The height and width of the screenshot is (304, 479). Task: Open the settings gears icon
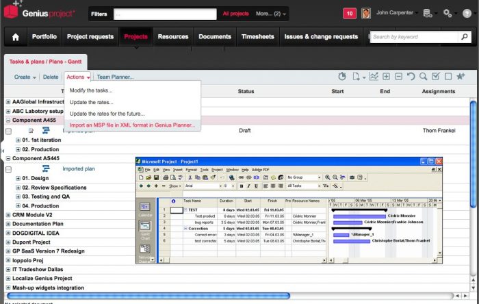click(x=448, y=13)
